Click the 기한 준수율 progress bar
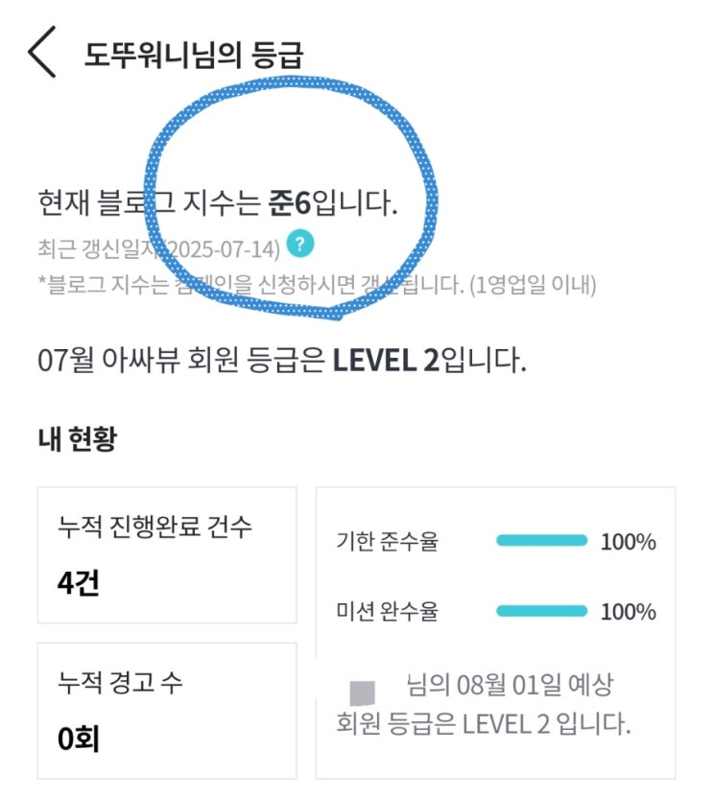The image size is (713, 798). [x=541, y=541]
